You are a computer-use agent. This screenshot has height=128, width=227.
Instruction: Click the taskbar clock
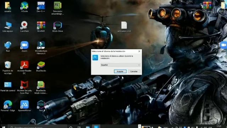(219, 127)
